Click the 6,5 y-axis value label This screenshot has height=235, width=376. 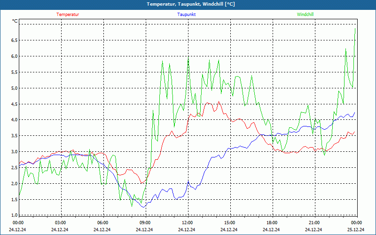14,40
